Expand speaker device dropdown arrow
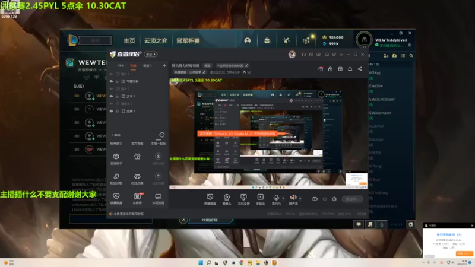This screenshot has width=475, height=267. pyautogui.click(x=300, y=198)
